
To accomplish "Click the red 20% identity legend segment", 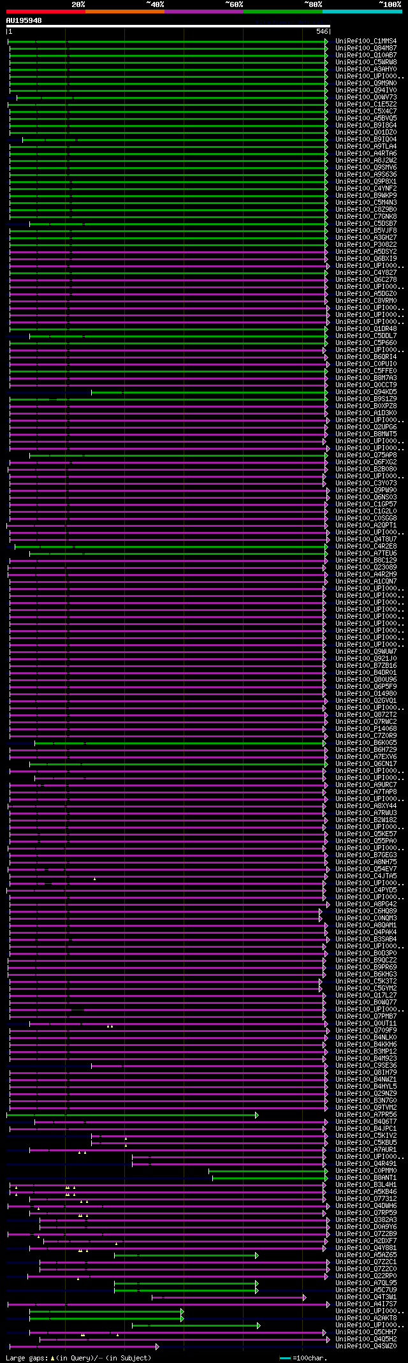I will tap(46, 11).
